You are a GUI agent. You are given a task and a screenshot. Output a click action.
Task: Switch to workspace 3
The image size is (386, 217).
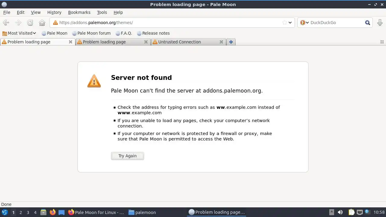28,212
